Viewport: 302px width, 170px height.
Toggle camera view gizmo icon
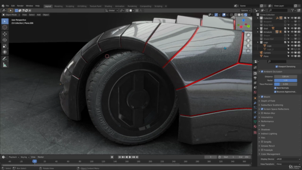tap(248, 46)
